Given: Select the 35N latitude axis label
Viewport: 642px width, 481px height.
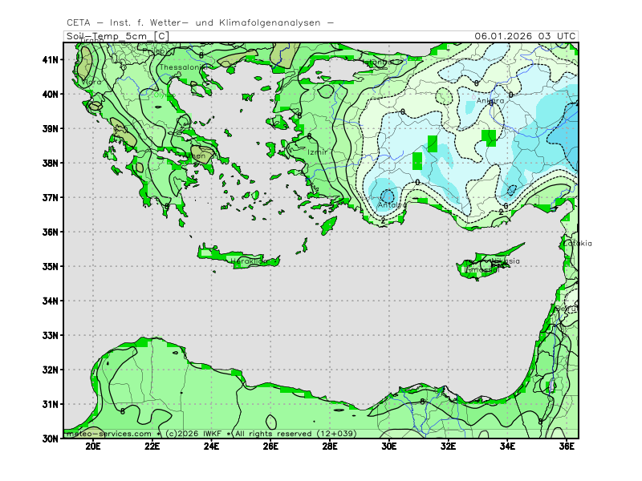Looking at the screenshot, I should 51,266.
